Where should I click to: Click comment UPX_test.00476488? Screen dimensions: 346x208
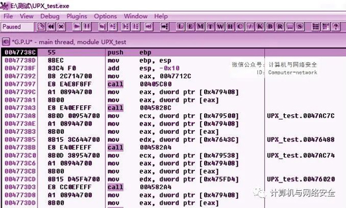(x=300, y=140)
